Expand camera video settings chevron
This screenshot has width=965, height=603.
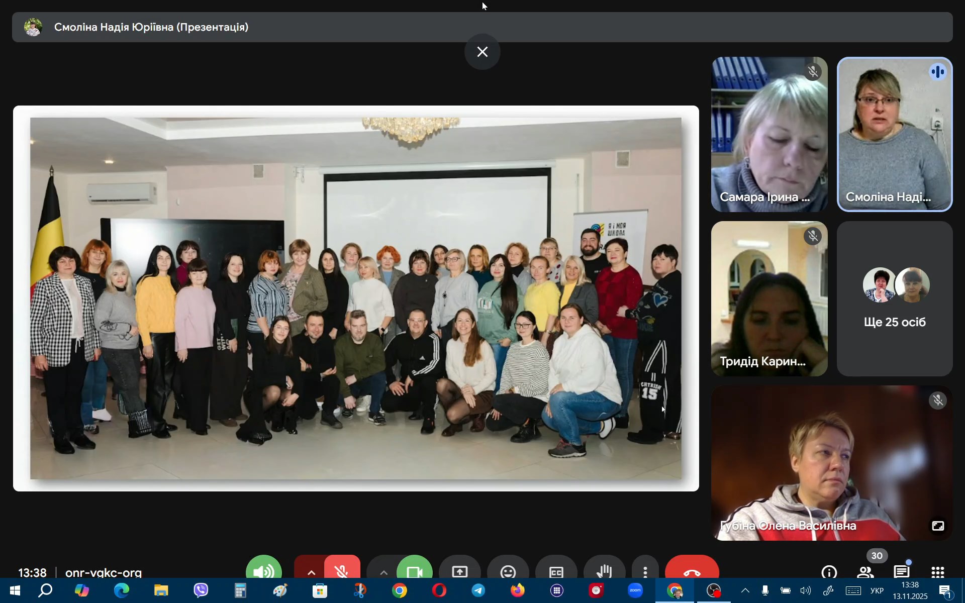coord(383,572)
